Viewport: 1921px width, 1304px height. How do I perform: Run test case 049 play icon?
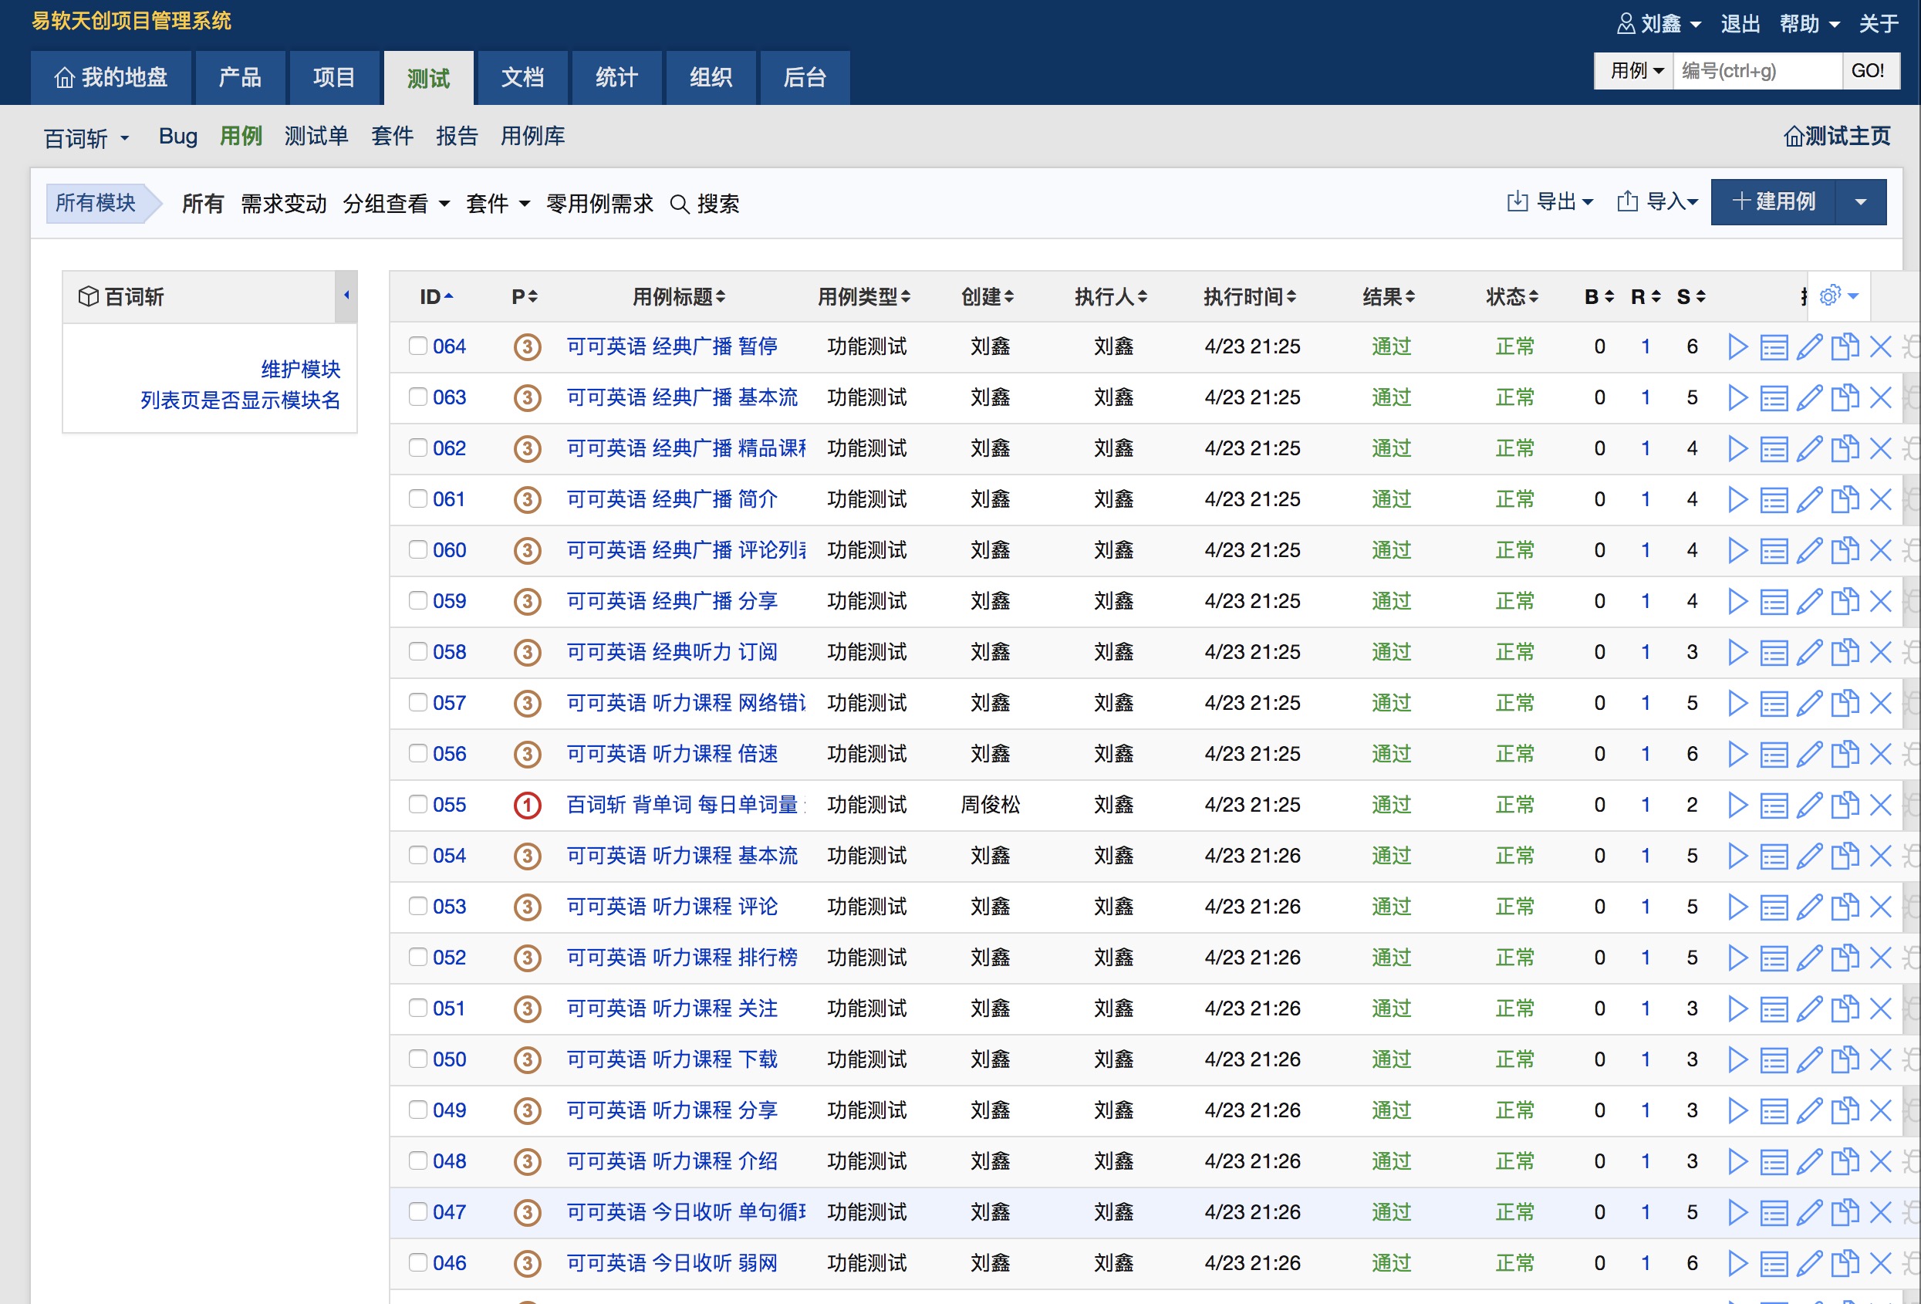pyautogui.click(x=1737, y=1110)
